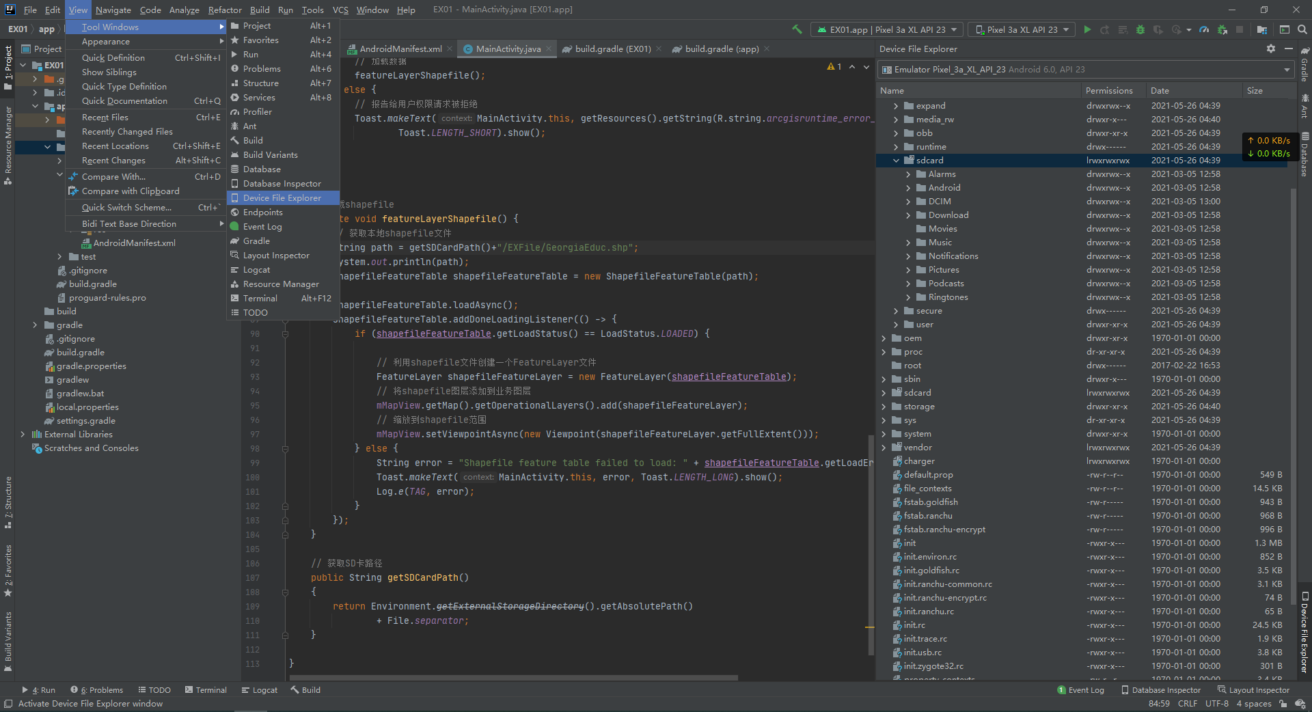Click the Run with Coverage icon
The width and height of the screenshot is (1312, 712).
tap(1158, 29)
